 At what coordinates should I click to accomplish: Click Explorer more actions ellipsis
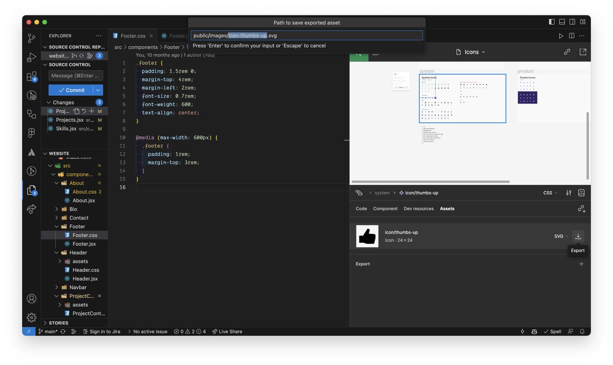coord(99,36)
